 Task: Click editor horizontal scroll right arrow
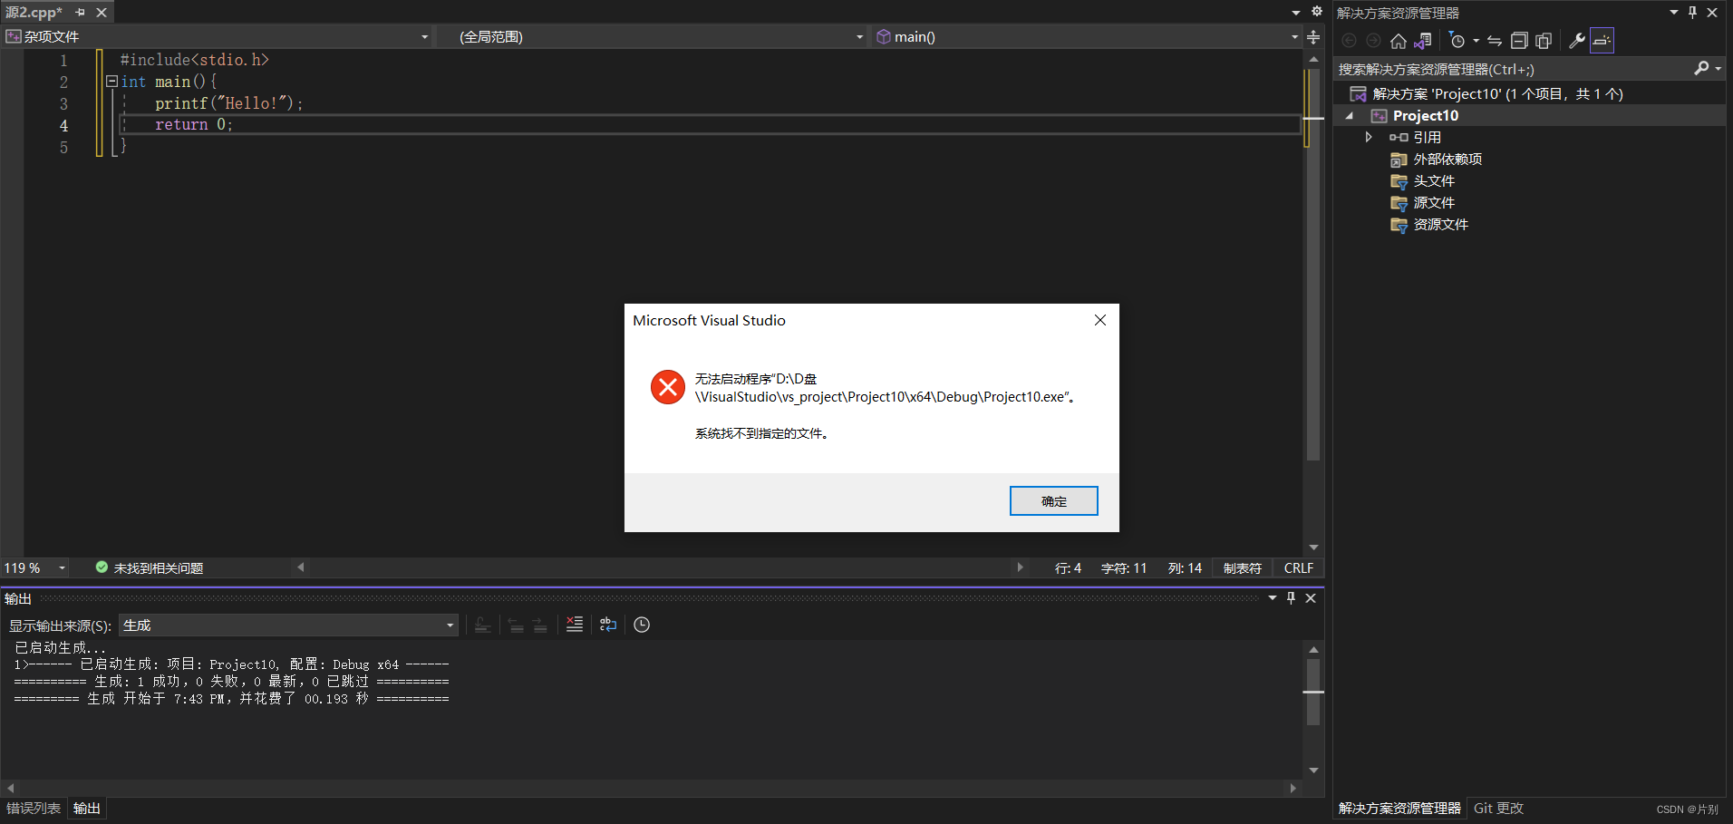pyautogui.click(x=1020, y=567)
